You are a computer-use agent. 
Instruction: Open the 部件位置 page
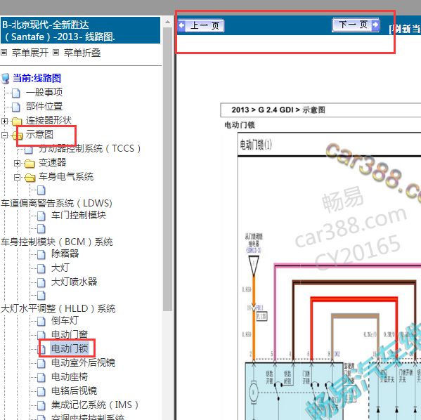[44, 106]
